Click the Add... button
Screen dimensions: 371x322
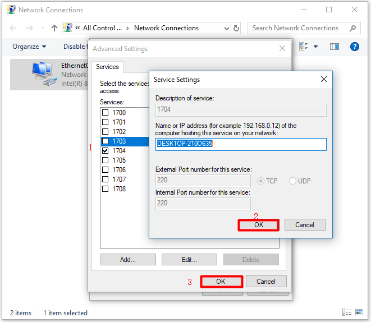click(128, 260)
